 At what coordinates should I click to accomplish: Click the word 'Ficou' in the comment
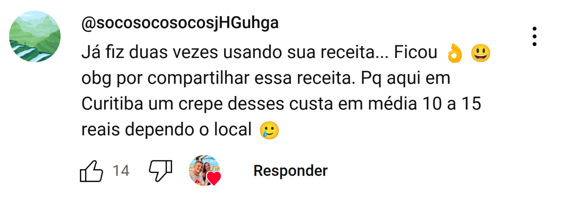tap(415, 54)
